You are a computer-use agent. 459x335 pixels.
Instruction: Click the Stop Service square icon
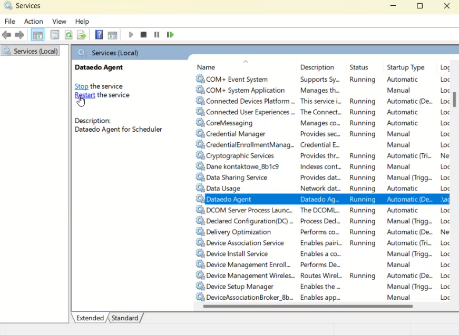pos(143,35)
